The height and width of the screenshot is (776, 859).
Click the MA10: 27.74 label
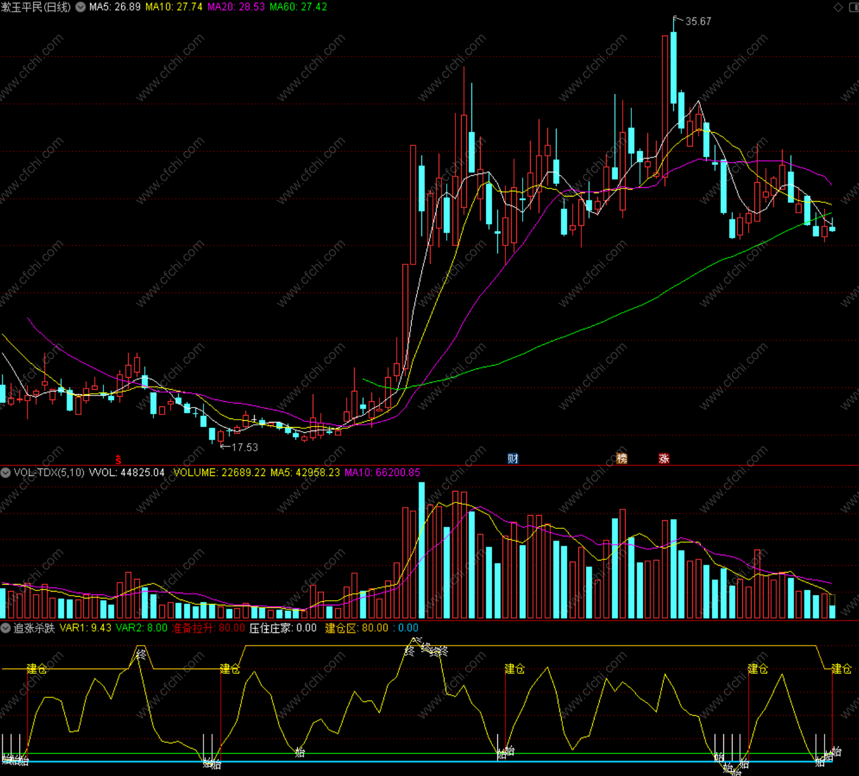coord(174,7)
